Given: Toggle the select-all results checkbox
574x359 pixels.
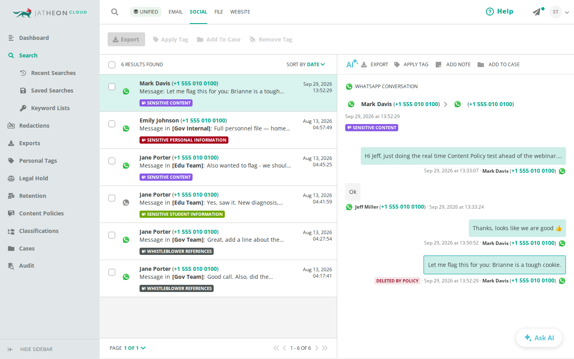Looking at the screenshot, I should pos(112,65).
